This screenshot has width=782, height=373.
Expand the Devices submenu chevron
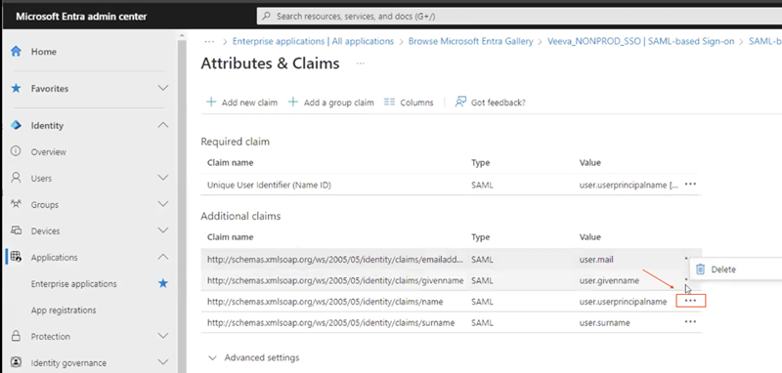pyautogui.click(x=163, y=230)
